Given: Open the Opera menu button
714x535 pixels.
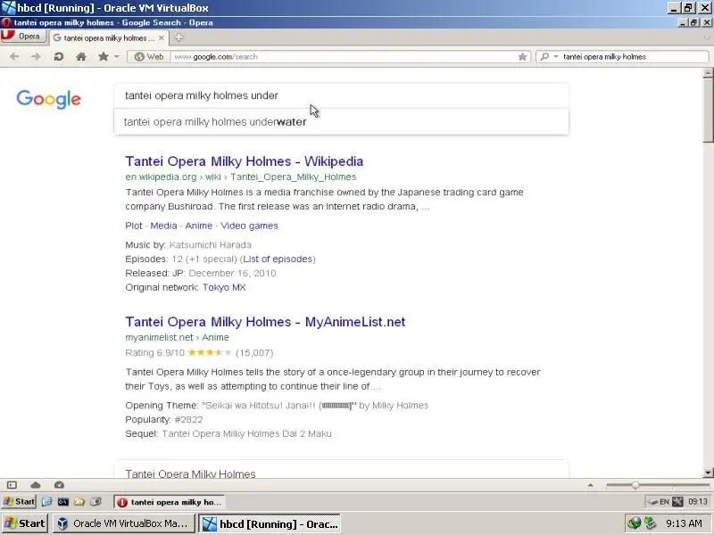Looking at the screenshot, I should tap(23, 36).
